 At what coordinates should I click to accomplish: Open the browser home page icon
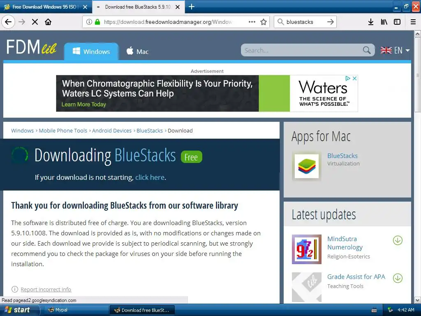coord(48,22)
